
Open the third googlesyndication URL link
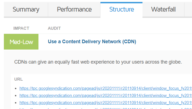click(x=106, y=103)
